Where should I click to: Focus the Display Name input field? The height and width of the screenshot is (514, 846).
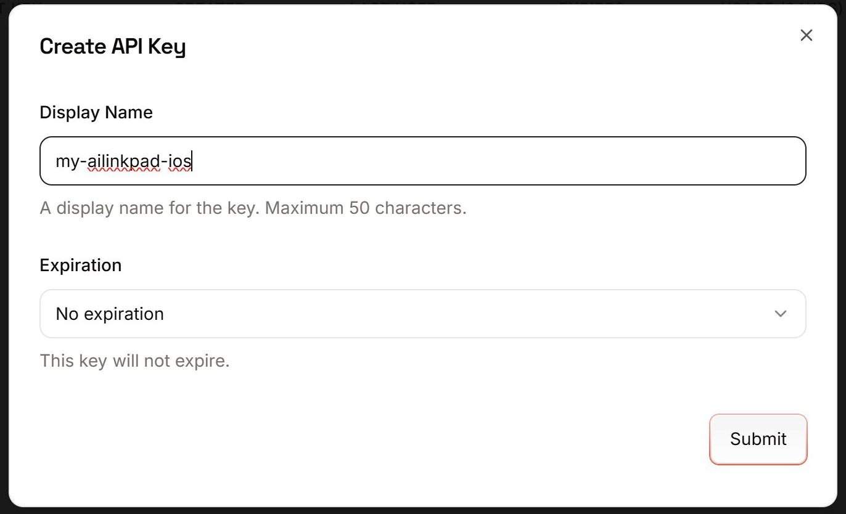click(x=422, y=161)
